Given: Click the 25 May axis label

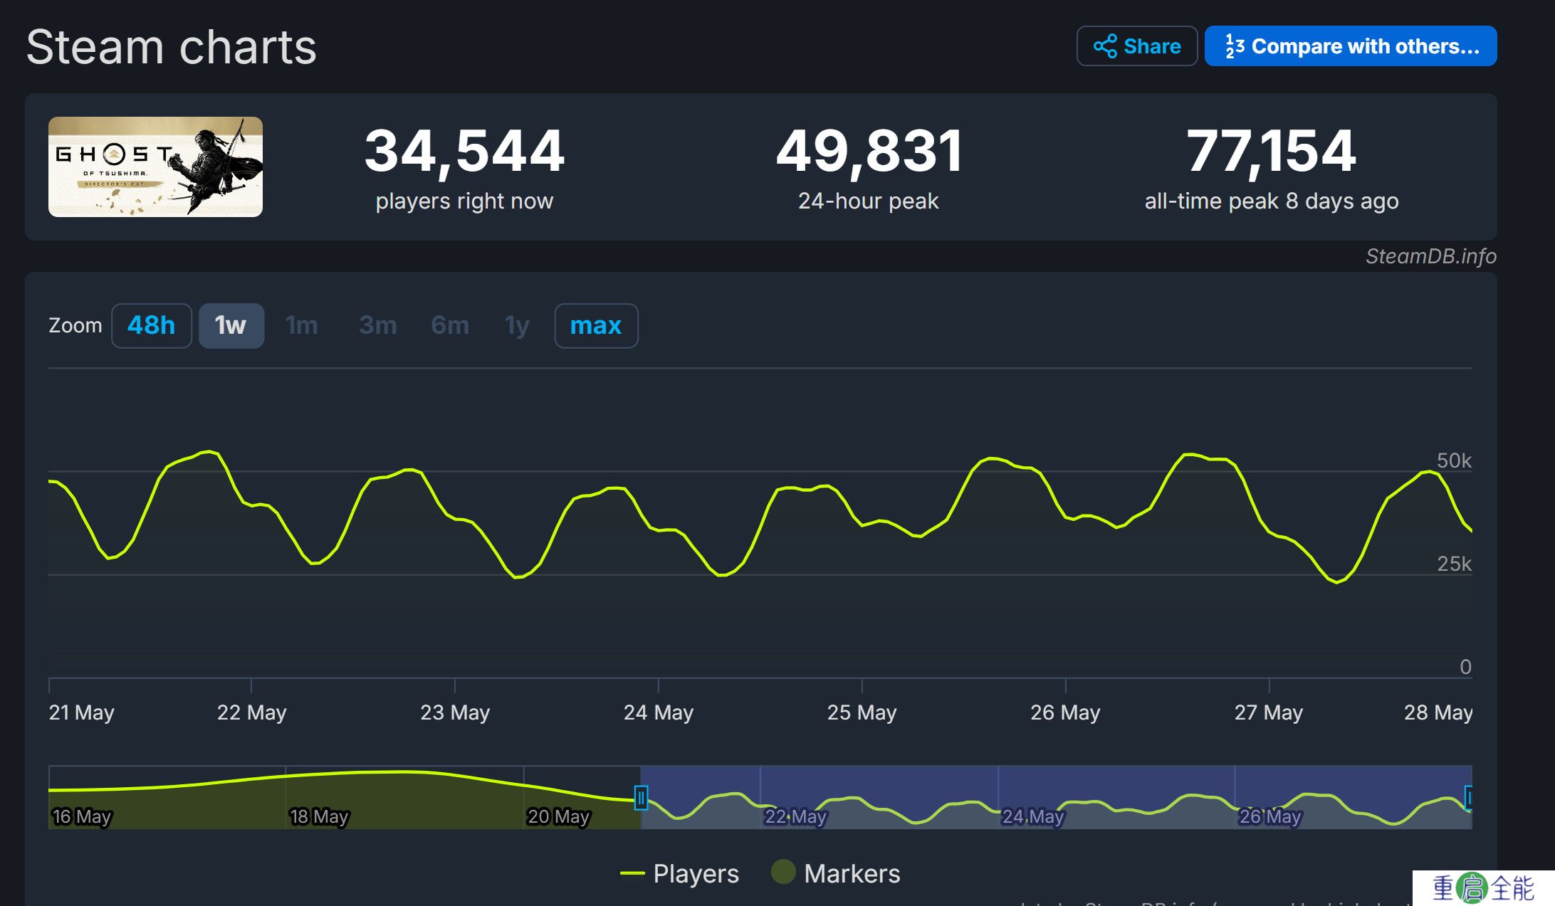Looking at the screenshot, I should (x=862, y=712).
